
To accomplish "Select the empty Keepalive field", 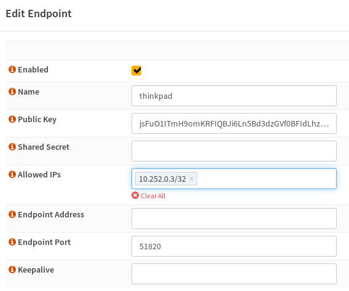I will (x=234, y=274).
